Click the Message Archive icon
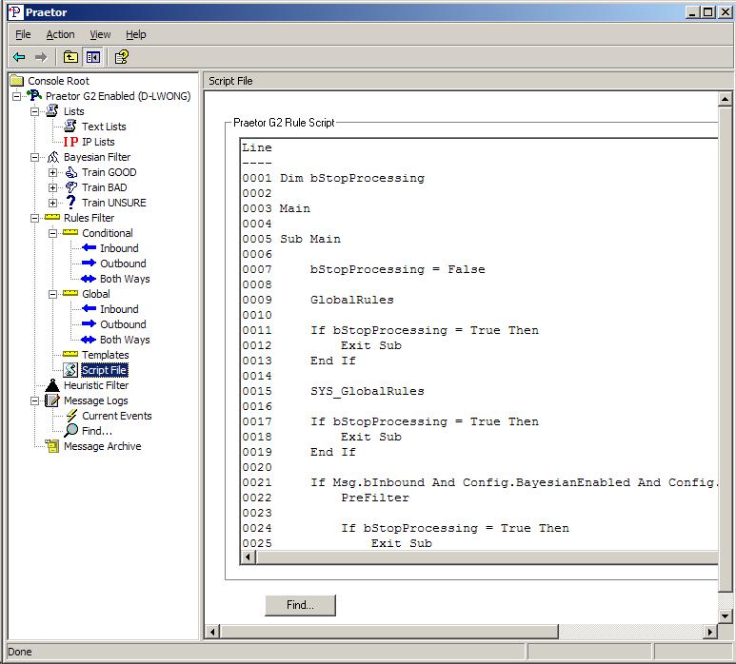The width and height of the screenshot is (736, 664). (x=52, y=446)
